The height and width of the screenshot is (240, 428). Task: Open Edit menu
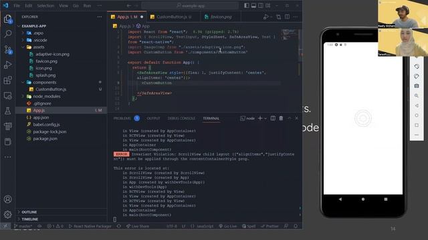(x=28, y=5)
